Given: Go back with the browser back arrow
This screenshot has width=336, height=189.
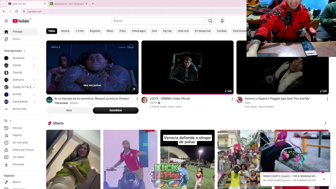Looking at the screenshot, I should (4, 12).
